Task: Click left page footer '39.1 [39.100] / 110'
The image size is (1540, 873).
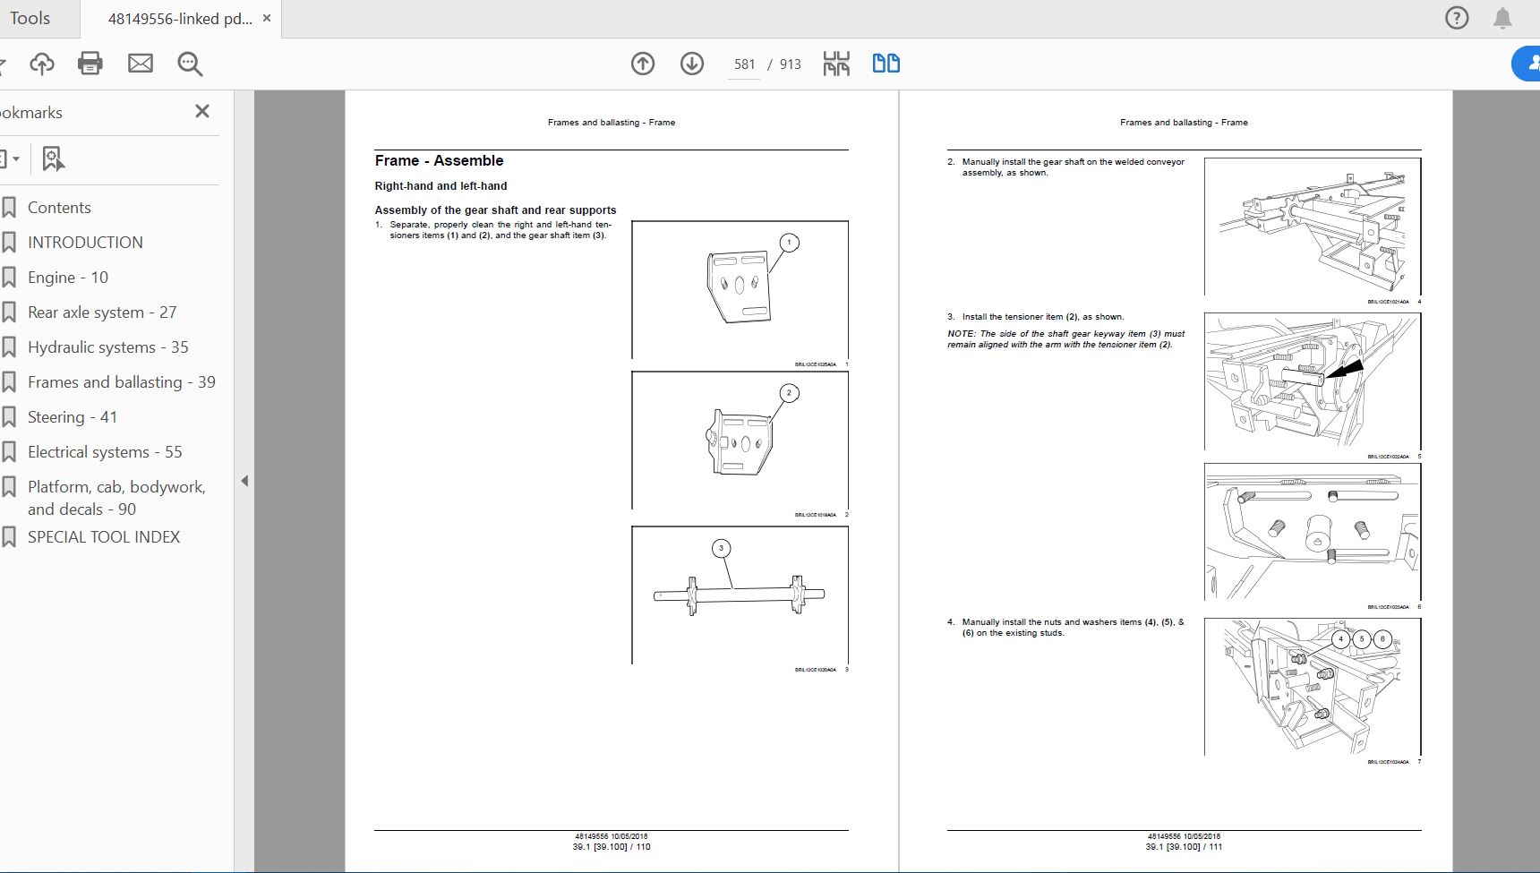Action: click(x=612, y=847)
